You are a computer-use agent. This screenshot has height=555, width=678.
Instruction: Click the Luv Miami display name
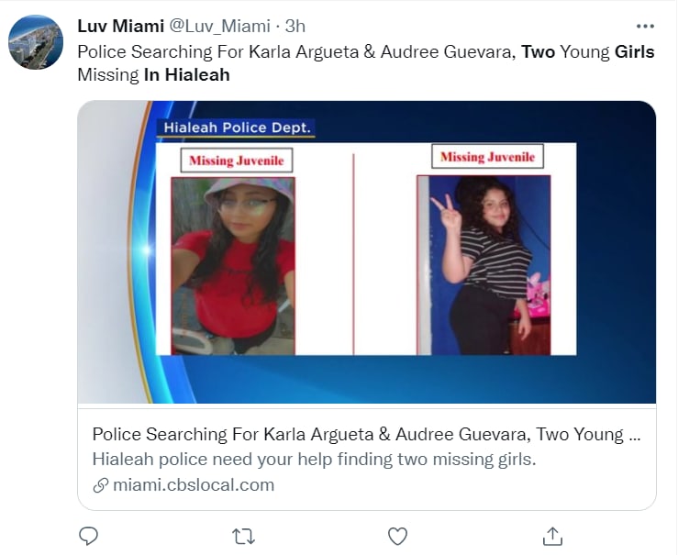[120, 27]
